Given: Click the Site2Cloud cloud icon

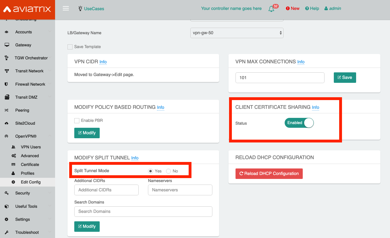Looking at the screenshot, I should tap(7, 123).
